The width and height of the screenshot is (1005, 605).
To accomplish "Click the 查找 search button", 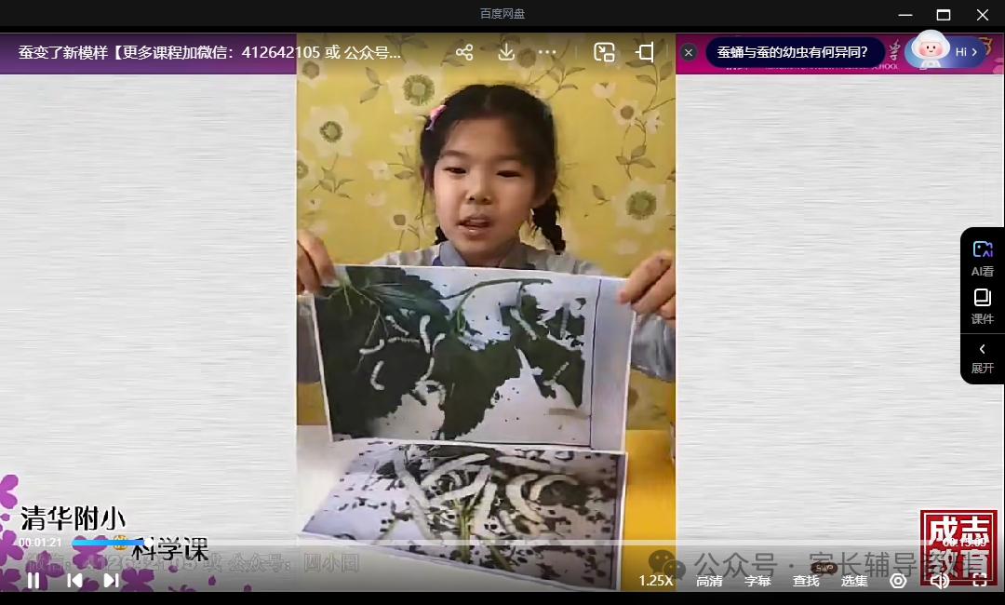I will pyautogui.click(x=806, y=581).
